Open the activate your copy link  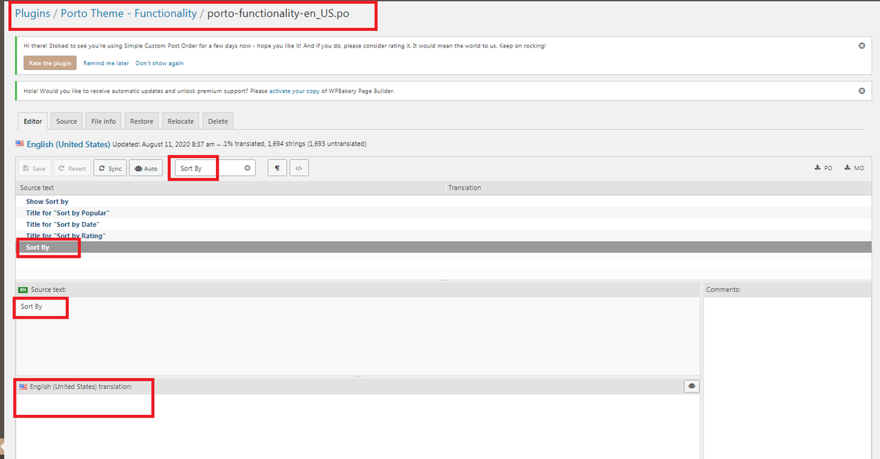pos(294,91)
